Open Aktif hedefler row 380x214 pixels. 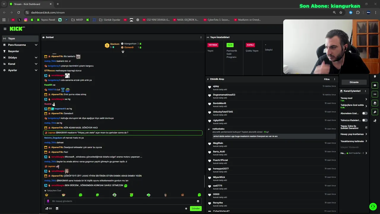click(x=354, y=153)
